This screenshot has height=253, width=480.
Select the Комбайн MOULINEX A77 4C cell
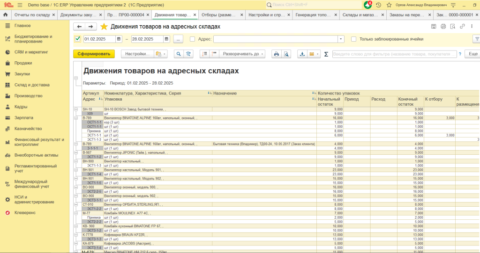157,213
